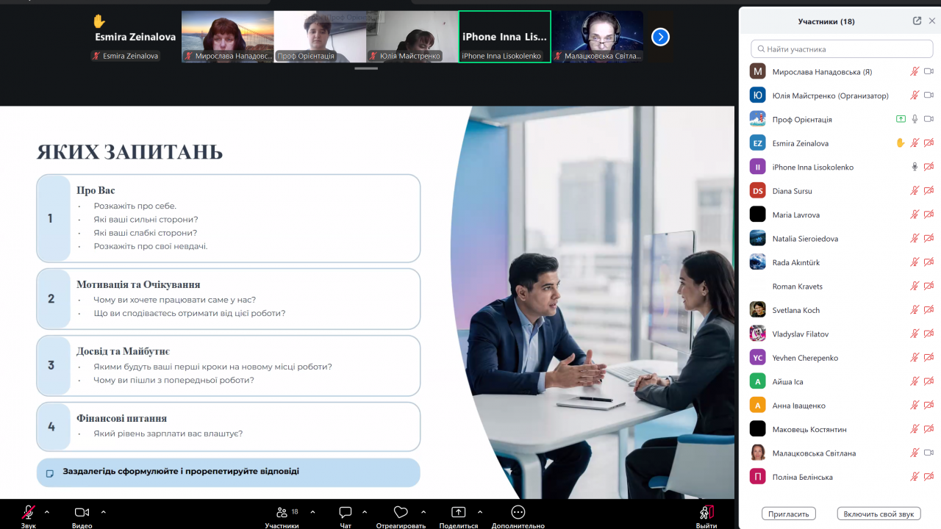Click the gallery strip resize handle bar
941x529 pixels.
(x=366, y=68)
